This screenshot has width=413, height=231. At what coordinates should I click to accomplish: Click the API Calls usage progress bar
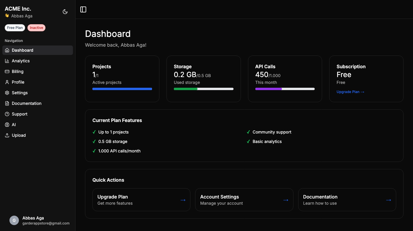tap(285, 89)
